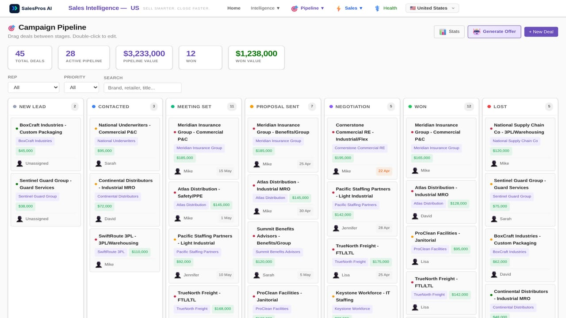This screenshot has height=318, width=566.
Task: Click the red dot of Lost column
Action: coord(489,106)
